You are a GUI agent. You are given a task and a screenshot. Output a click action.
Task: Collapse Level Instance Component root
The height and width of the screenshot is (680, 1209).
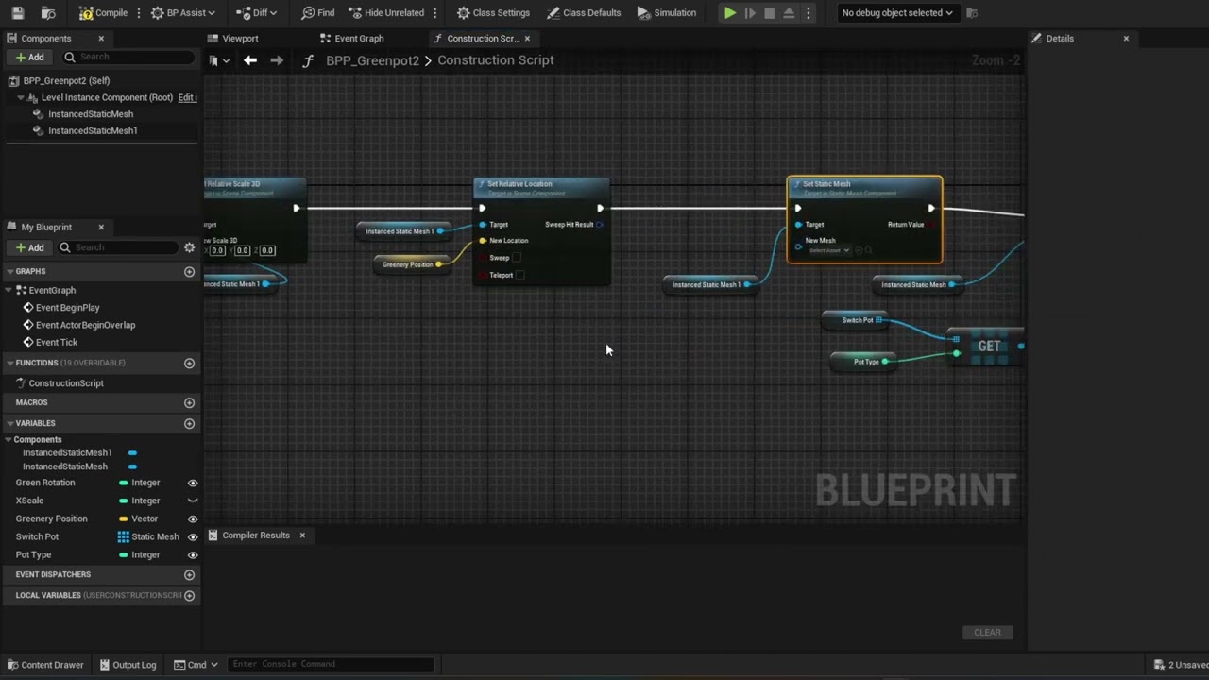[x=21, y=97]
